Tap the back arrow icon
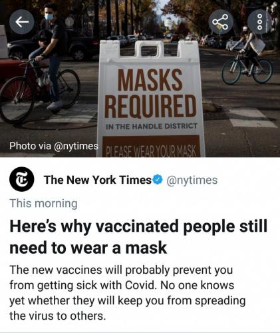This screenshot has width=280, height=333. [22, 22]
